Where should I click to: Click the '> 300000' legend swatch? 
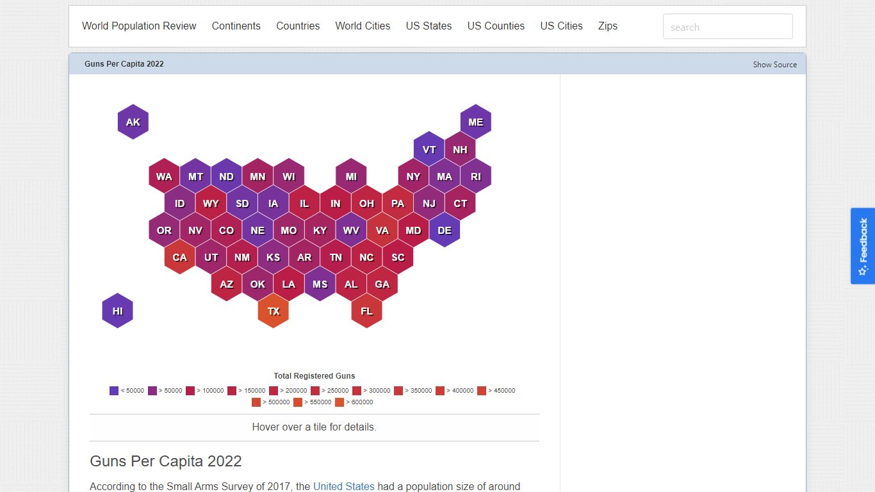357,391
